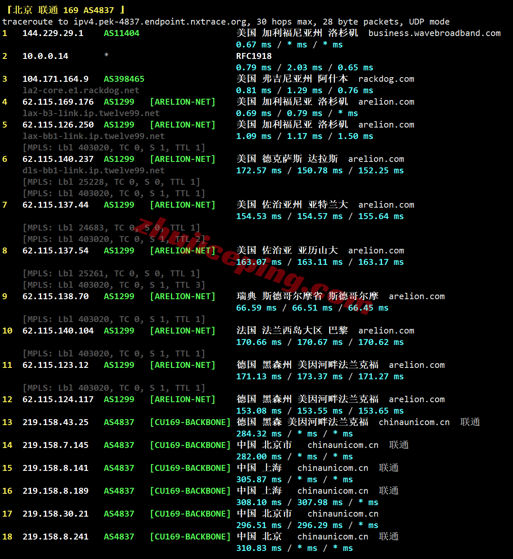Select IP 62.115.137.44 in hop 7
This screenshot has height=559, width=513.
tap(56, 205)
